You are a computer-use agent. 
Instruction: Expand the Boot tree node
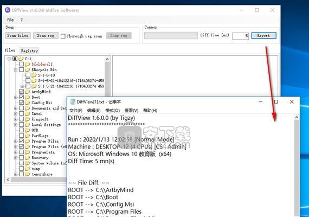[x=16, y=97]
